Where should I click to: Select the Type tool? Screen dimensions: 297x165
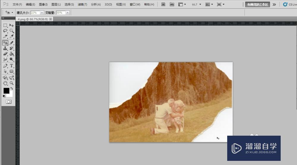coord(12,66)
